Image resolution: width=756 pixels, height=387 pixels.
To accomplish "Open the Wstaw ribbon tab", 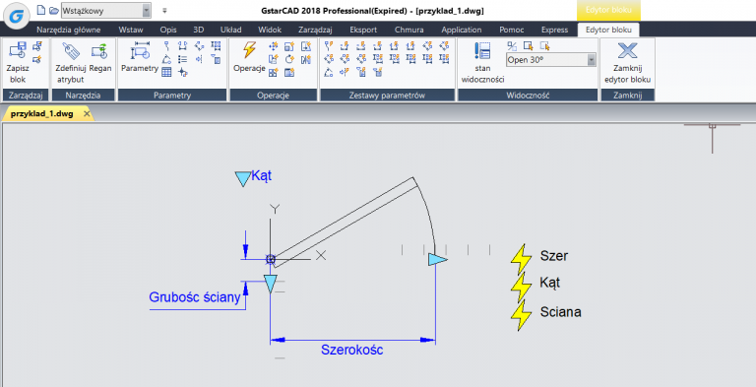I will [x=131, y=30].
